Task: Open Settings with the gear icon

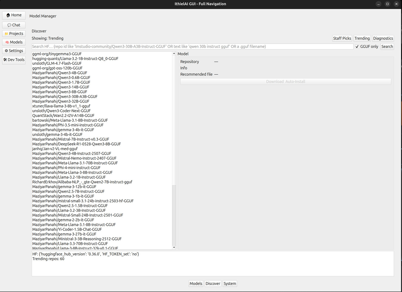Action: pyautogui.click(x=14, y=51)
